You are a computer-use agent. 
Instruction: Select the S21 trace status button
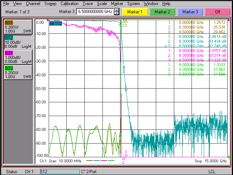point(18,57)
